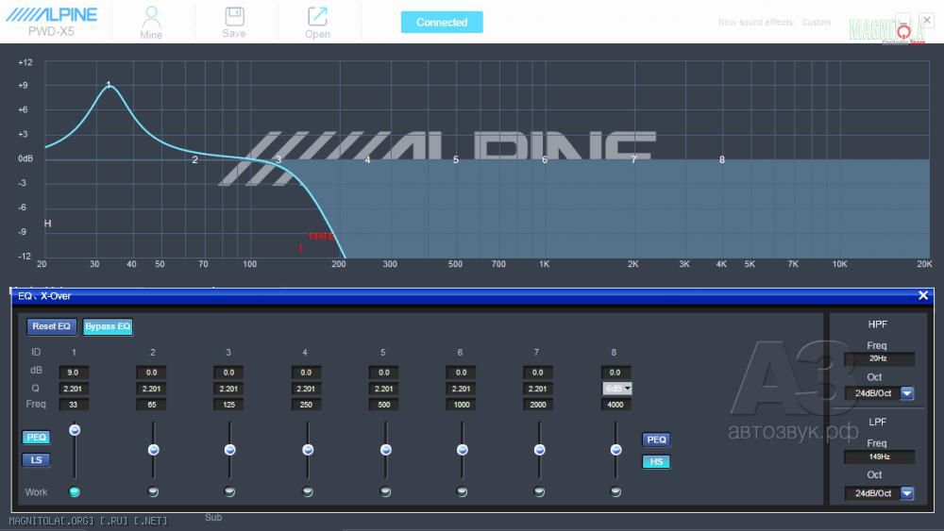Image resolution: width=944 pixels, height=531 pixels.
Task: Click the Open file icon
Action: pyautogui.click(x=317, y=23)
